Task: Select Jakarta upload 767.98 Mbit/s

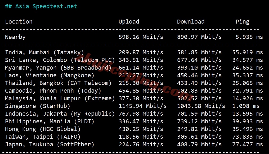Action: [x=141, y=114]
